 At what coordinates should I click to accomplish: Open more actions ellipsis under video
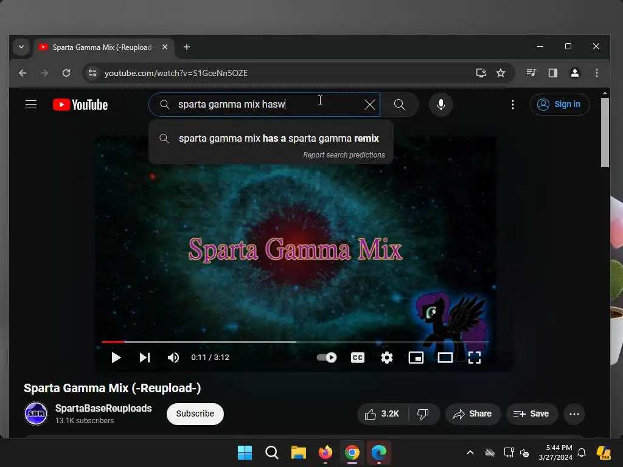tap(574, 413)
